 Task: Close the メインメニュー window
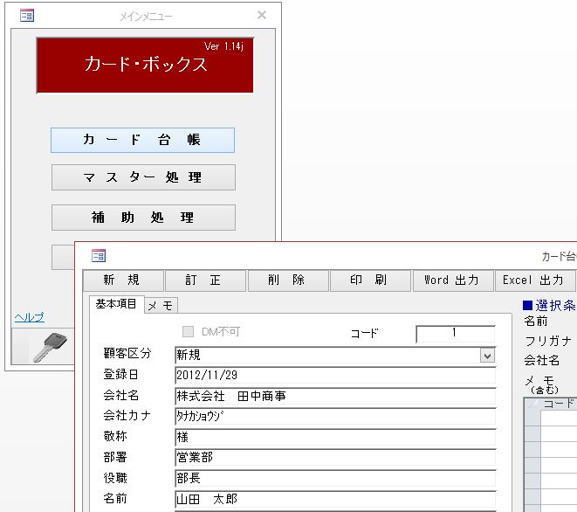(262, 15)
